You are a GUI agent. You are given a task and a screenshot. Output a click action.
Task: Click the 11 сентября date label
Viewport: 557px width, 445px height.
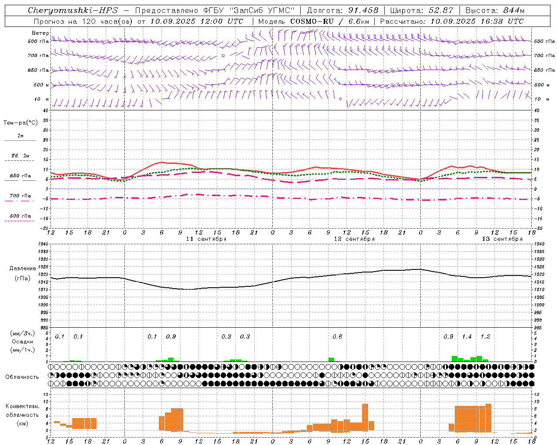[x=206, y=239]
